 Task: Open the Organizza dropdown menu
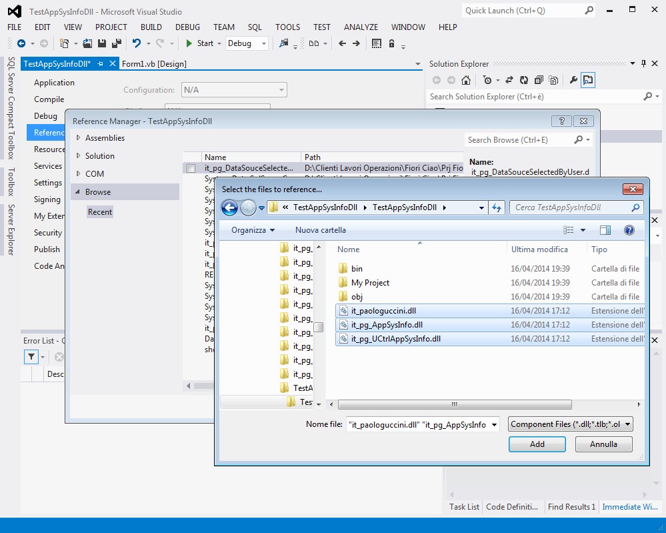click(253, 230)
